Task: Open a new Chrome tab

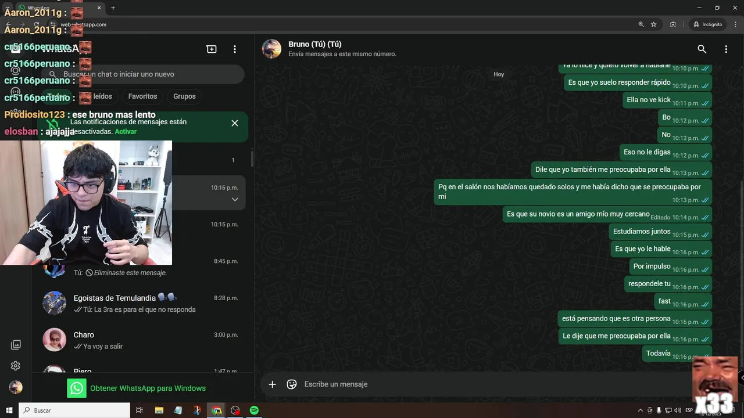Action: tap(113, 8)
